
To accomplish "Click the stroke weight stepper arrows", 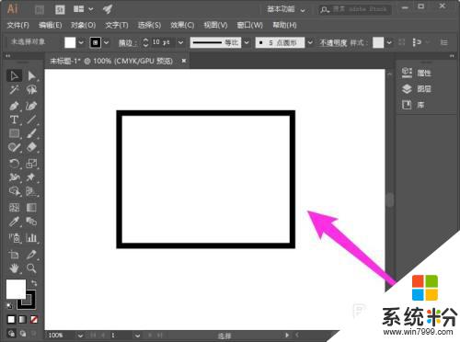I will [145, 42].
